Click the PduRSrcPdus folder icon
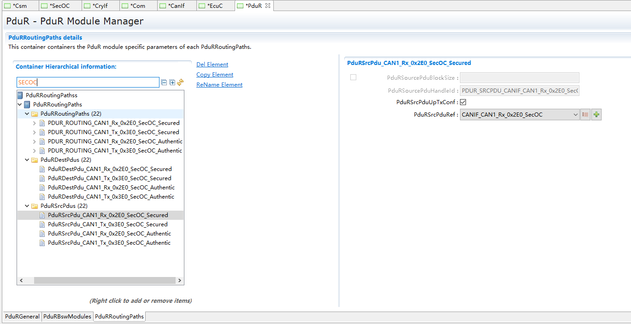Screen dimensions: 631x324 pyautogui.click(x=35, y=206)
